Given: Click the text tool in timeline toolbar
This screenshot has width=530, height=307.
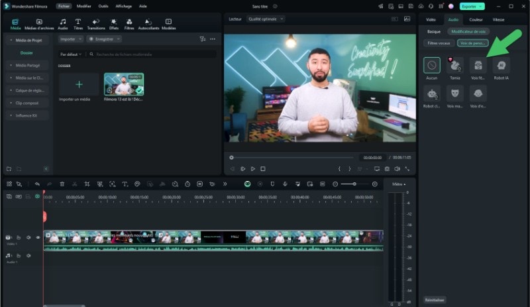Looking at the screenshot, I should (125, 184).
